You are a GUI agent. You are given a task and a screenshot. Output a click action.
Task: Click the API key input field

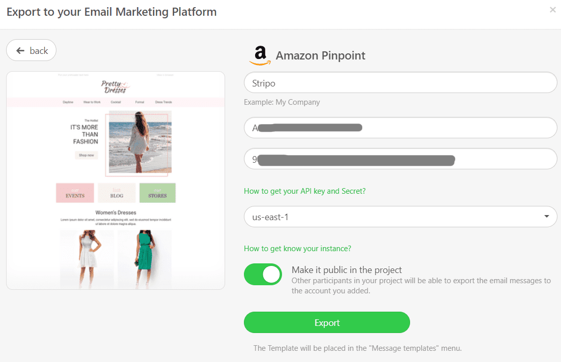tap(400, 128)
